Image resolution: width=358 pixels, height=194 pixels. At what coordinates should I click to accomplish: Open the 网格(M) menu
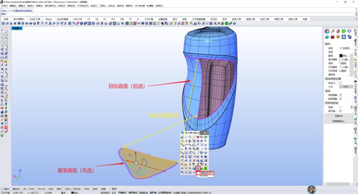tap(71, 6)
